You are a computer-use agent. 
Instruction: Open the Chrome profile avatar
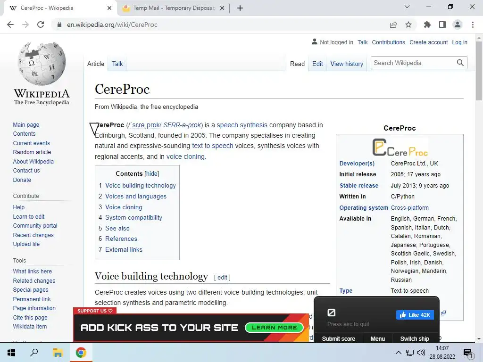pyautogui.click(x=458, y=25)
